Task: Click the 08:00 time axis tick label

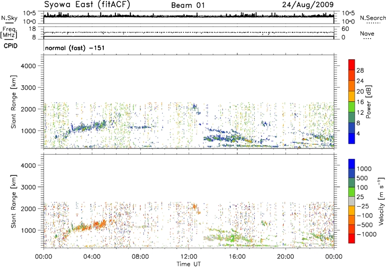Action: point(140,257)
